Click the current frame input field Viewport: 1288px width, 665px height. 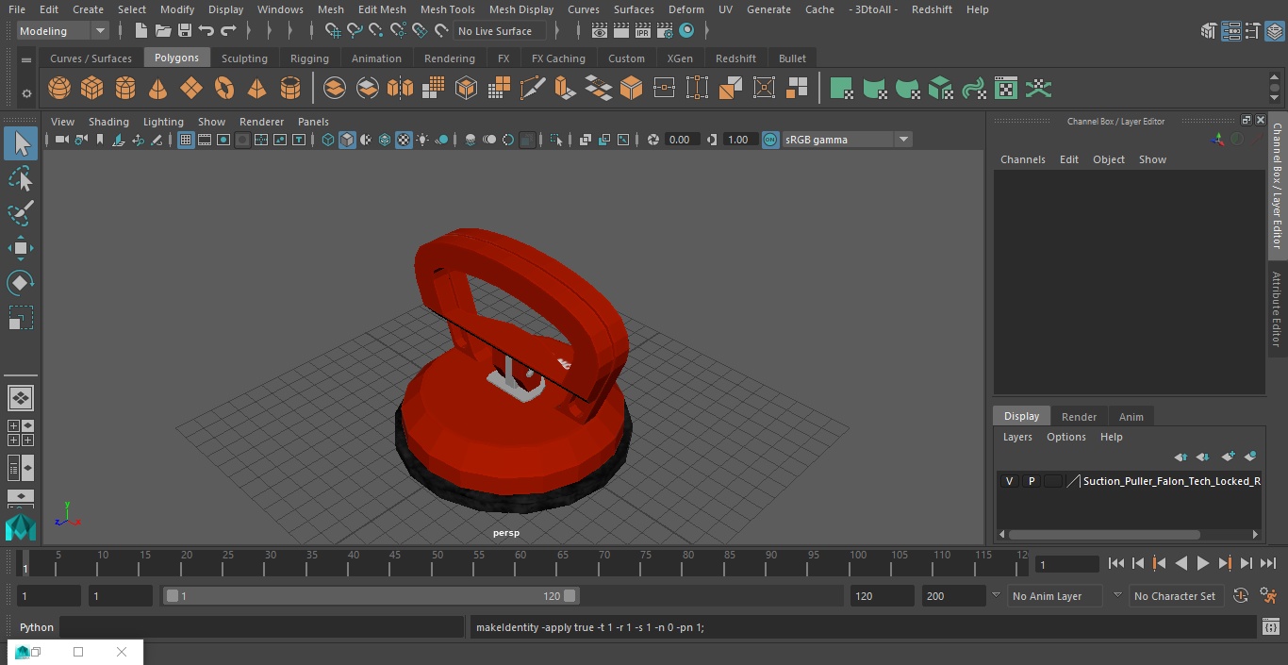[1067, 564]
